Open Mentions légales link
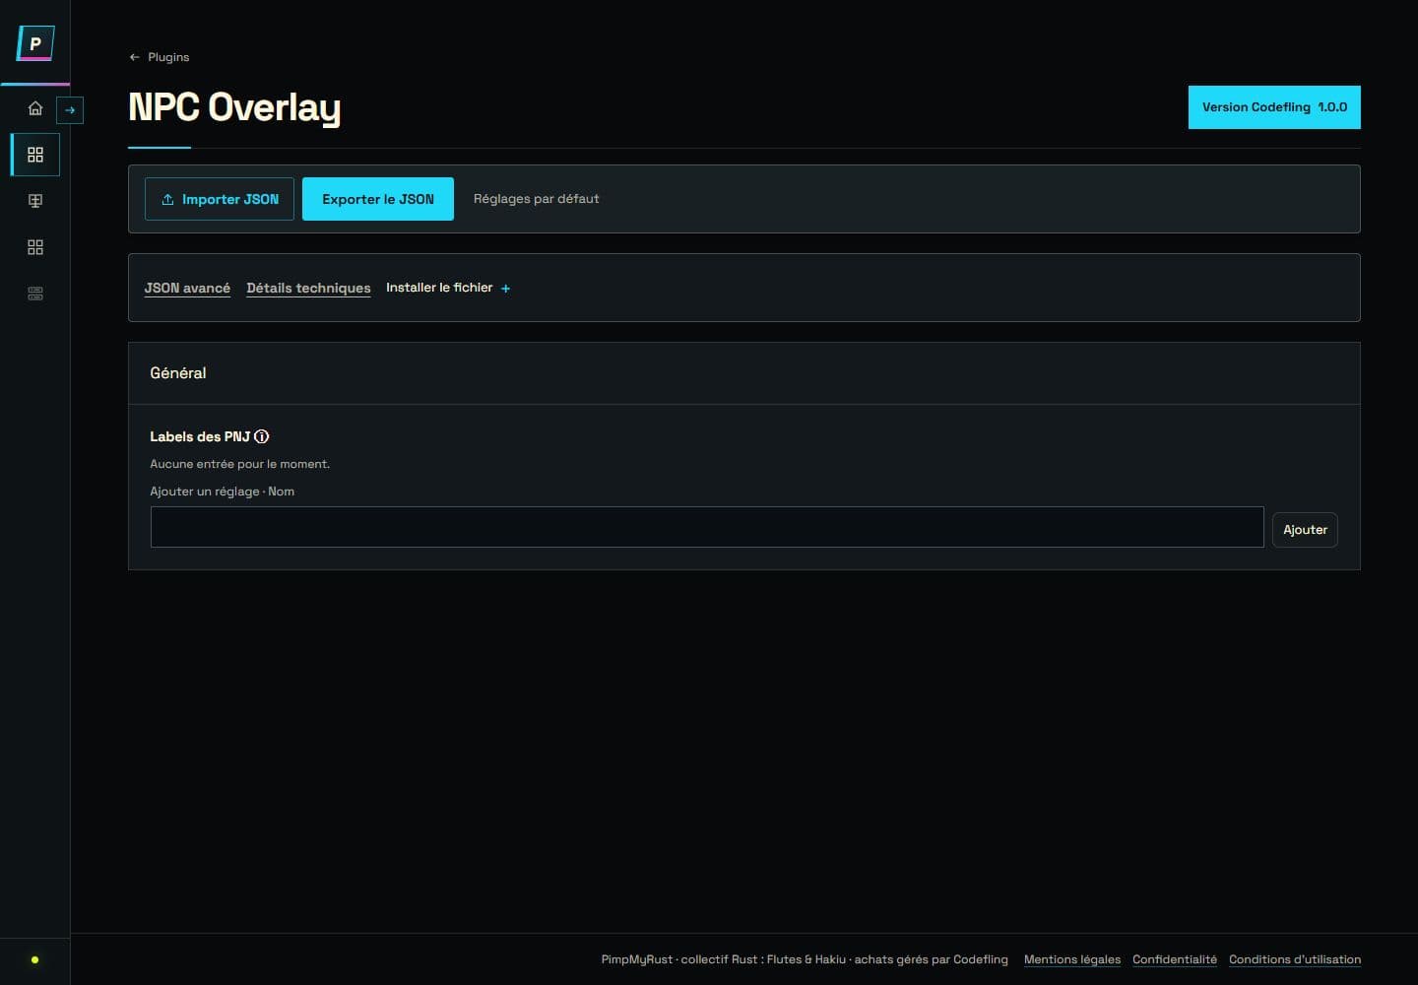1418x985 pixels. coord(1072,959)
